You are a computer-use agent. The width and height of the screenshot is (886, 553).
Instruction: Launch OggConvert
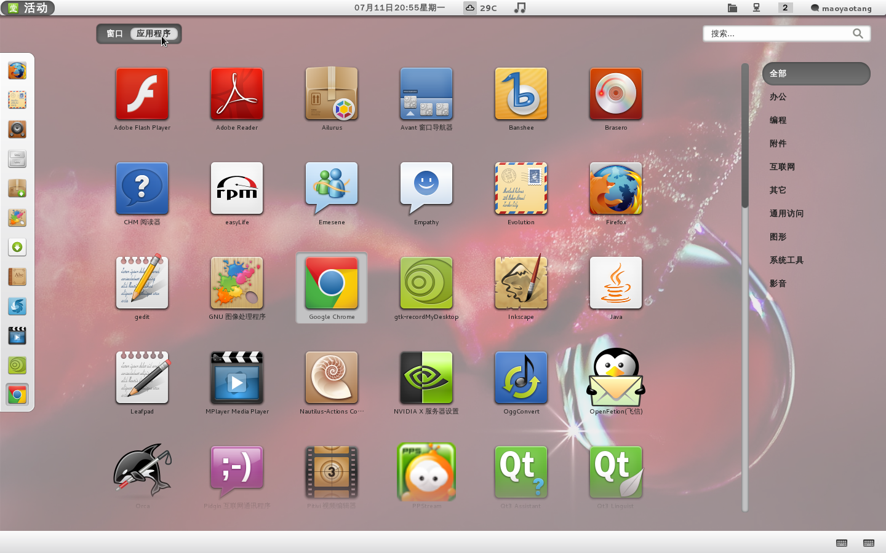coord(521,378)
